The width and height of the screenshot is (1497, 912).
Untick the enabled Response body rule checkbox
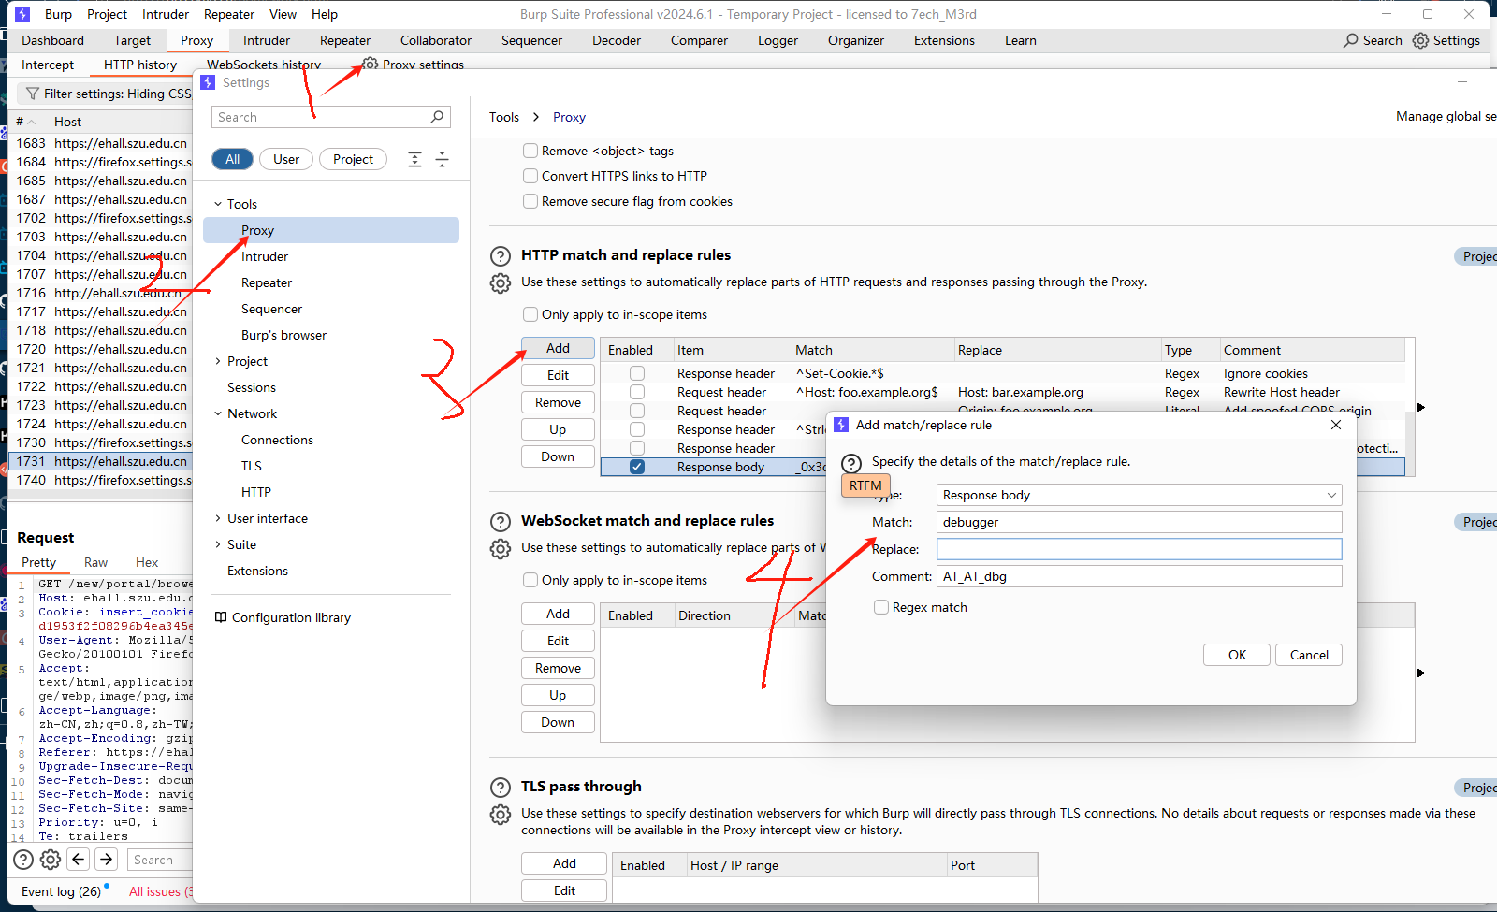point(637,467)
